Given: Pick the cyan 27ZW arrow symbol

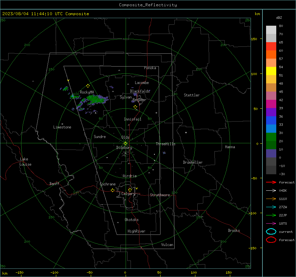Looking at the screenshot, I should click(271, 207).
